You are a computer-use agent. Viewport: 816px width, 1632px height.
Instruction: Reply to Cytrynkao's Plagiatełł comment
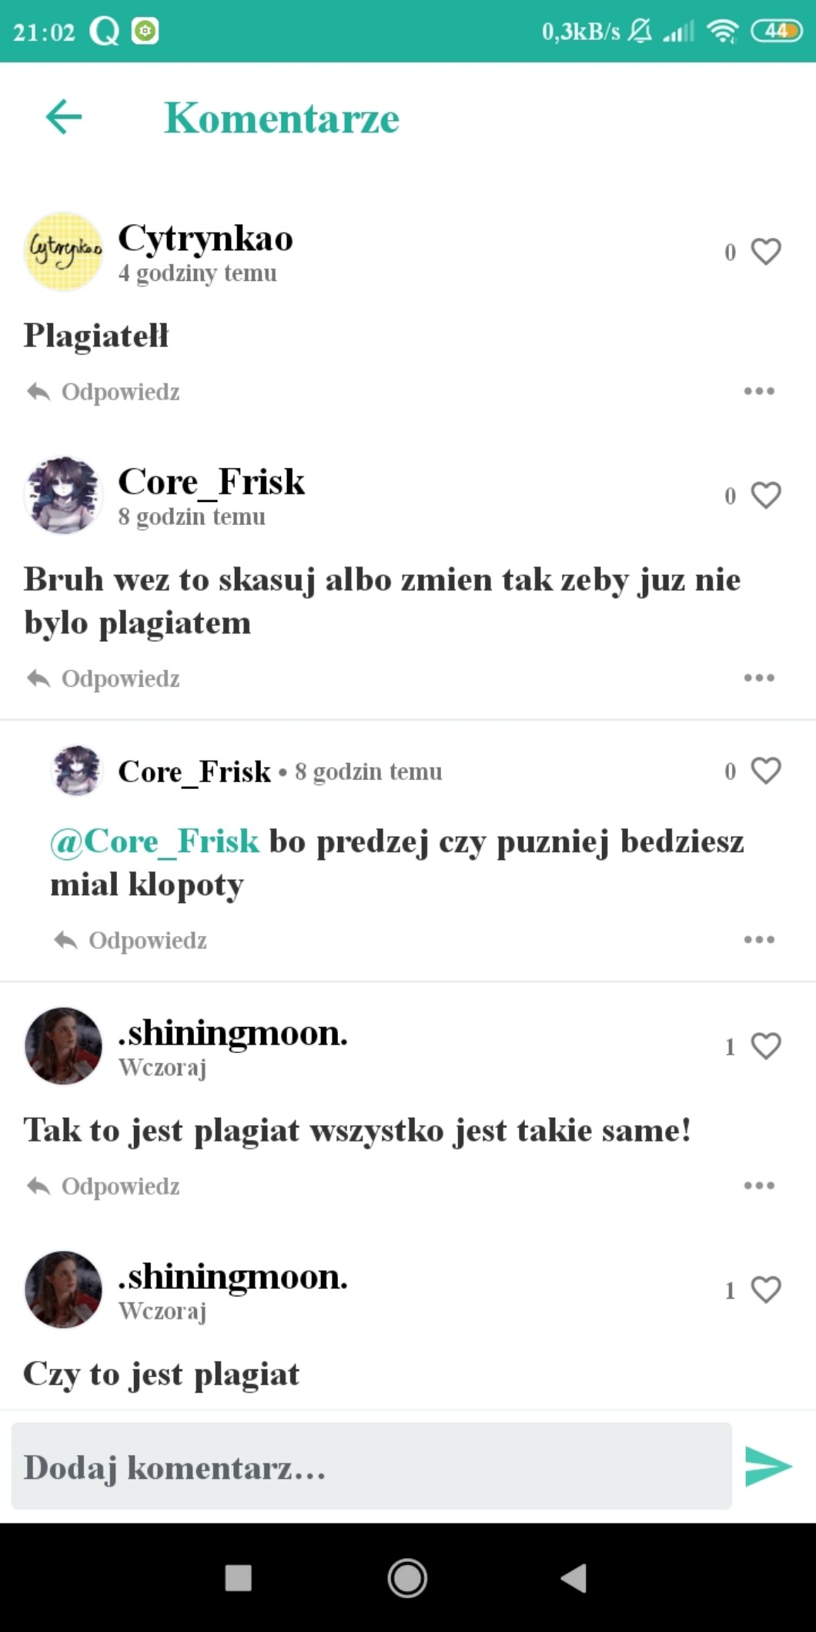pyautogui.click(x=102, y=392)
